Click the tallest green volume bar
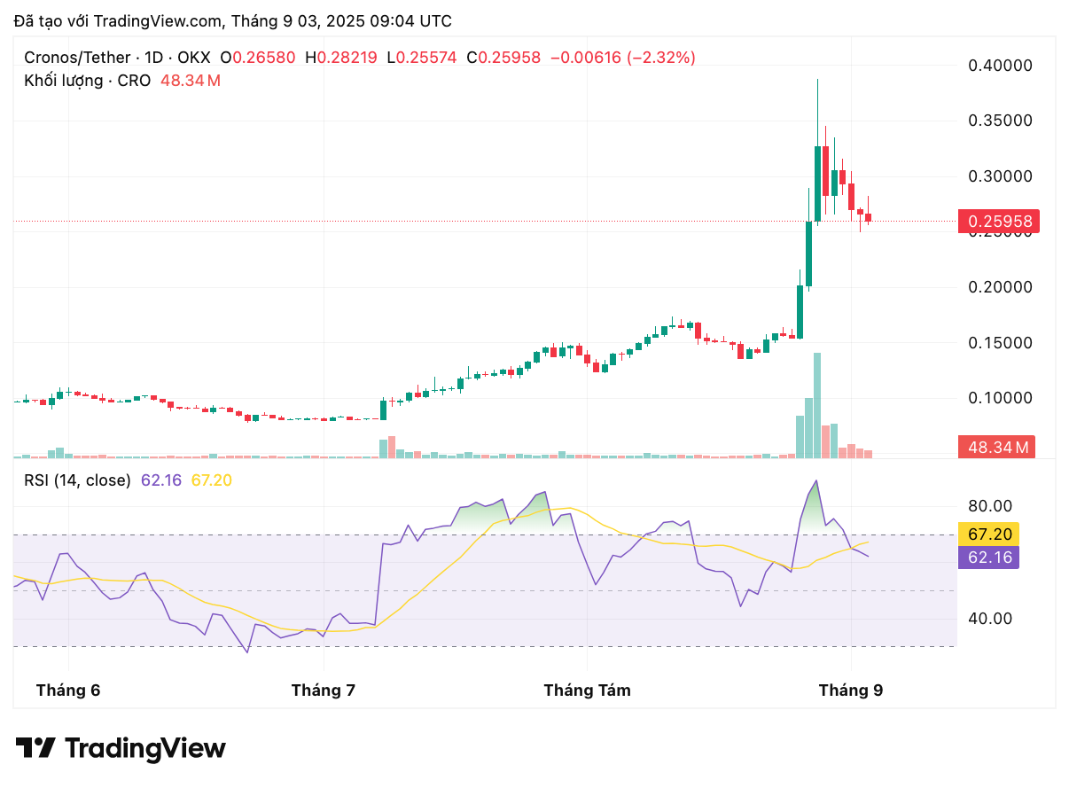1069x788 pixels. [x=816, y=406]
